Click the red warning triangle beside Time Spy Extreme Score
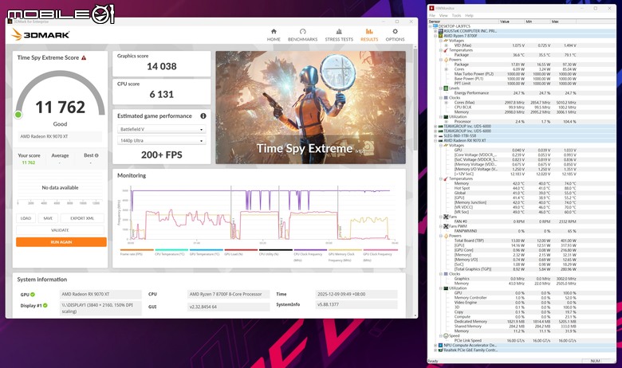Screen dimensions: 622x368 tap(84, 57)
